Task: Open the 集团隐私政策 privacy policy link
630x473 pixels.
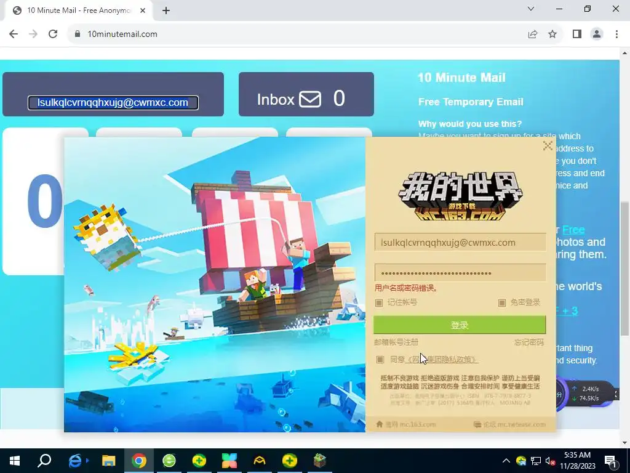Action: coord(442,359)
